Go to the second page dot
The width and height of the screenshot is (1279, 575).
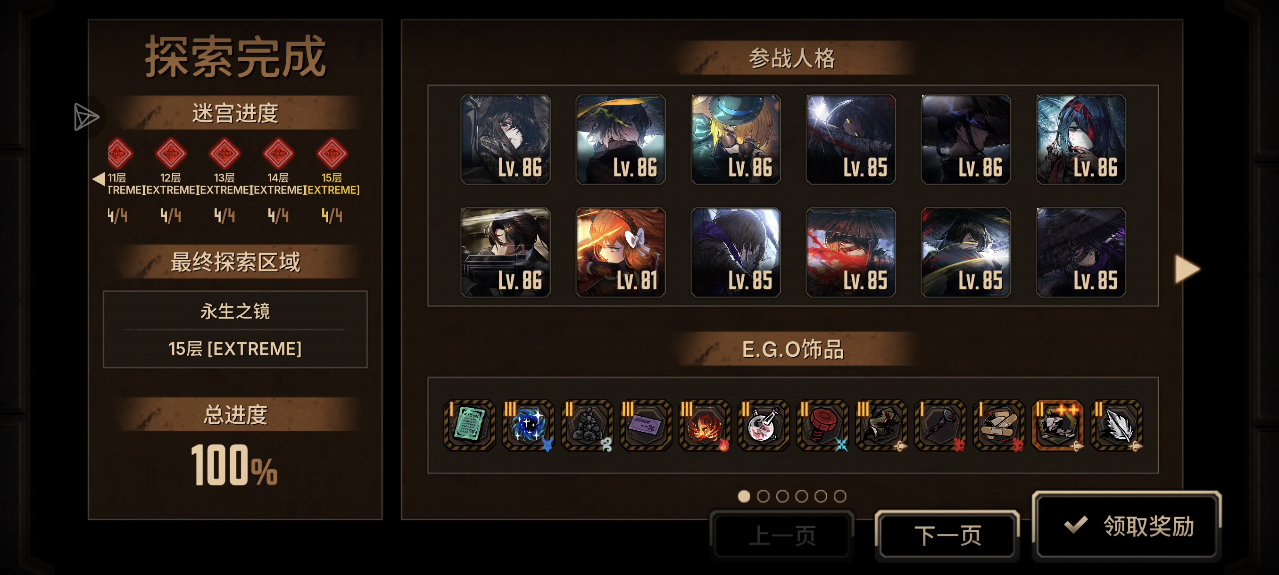(763, 496)
